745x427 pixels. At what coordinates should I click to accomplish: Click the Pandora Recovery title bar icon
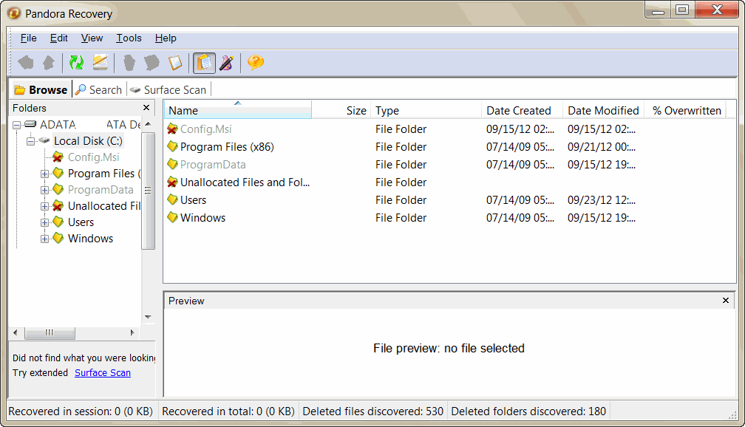pyautogui.click(x=14, y=13)
